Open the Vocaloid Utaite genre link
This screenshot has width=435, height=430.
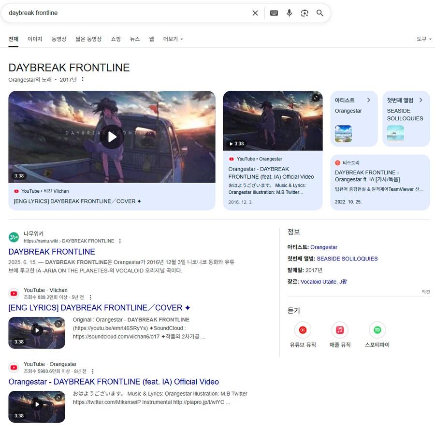(318, 282)
